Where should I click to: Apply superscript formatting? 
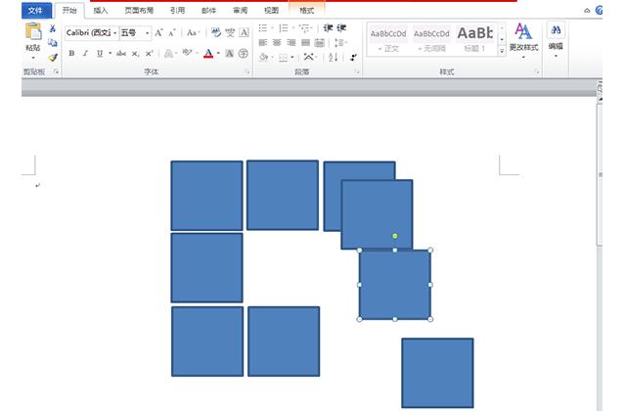[x=149, y=53]
